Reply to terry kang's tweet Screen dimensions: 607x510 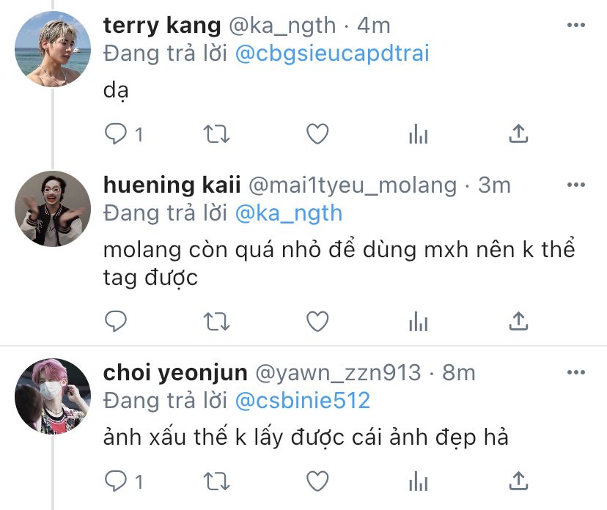117,133
